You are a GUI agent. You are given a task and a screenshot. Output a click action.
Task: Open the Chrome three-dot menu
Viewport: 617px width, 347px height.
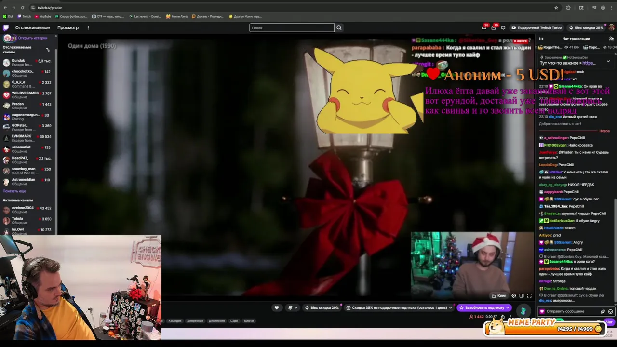tap(612, 8)
